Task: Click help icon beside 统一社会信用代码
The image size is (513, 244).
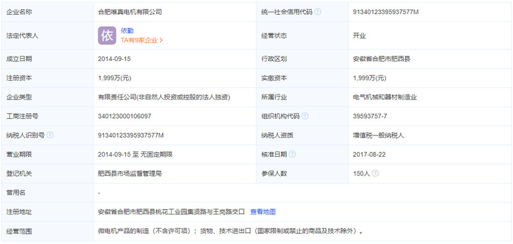Action: tap(318, 12)
